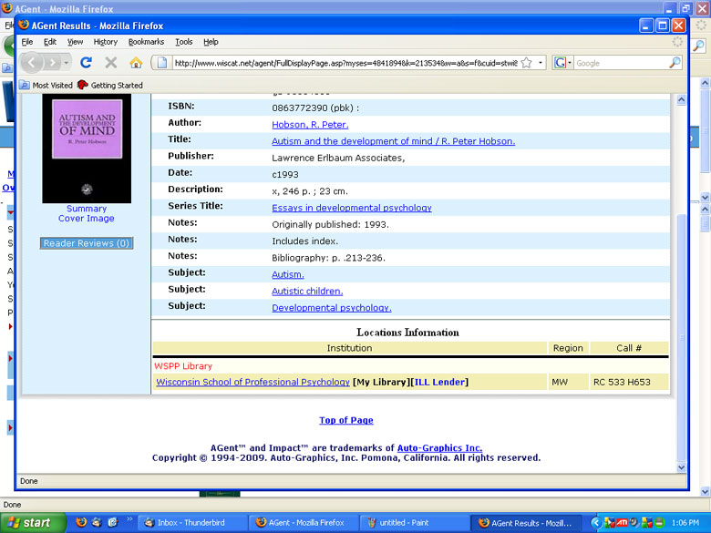Image resolution: width=711 pixels, height=533 pixels.
Task: Open Wisconsin School of Professional Psychology link
Action: pyautogui.click(x=253, y=382)
